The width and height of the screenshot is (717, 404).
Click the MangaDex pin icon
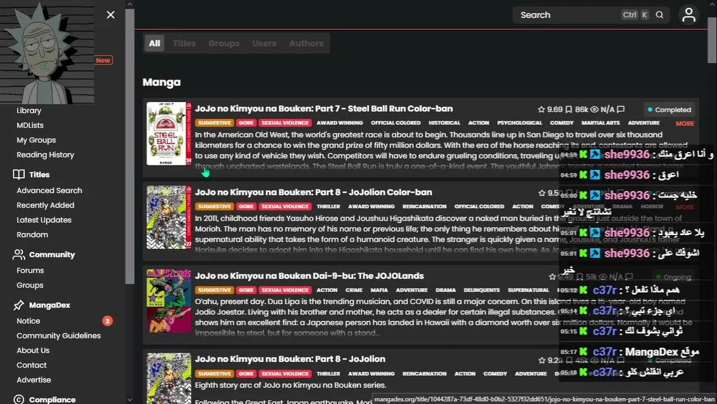[x=19, y=305]
